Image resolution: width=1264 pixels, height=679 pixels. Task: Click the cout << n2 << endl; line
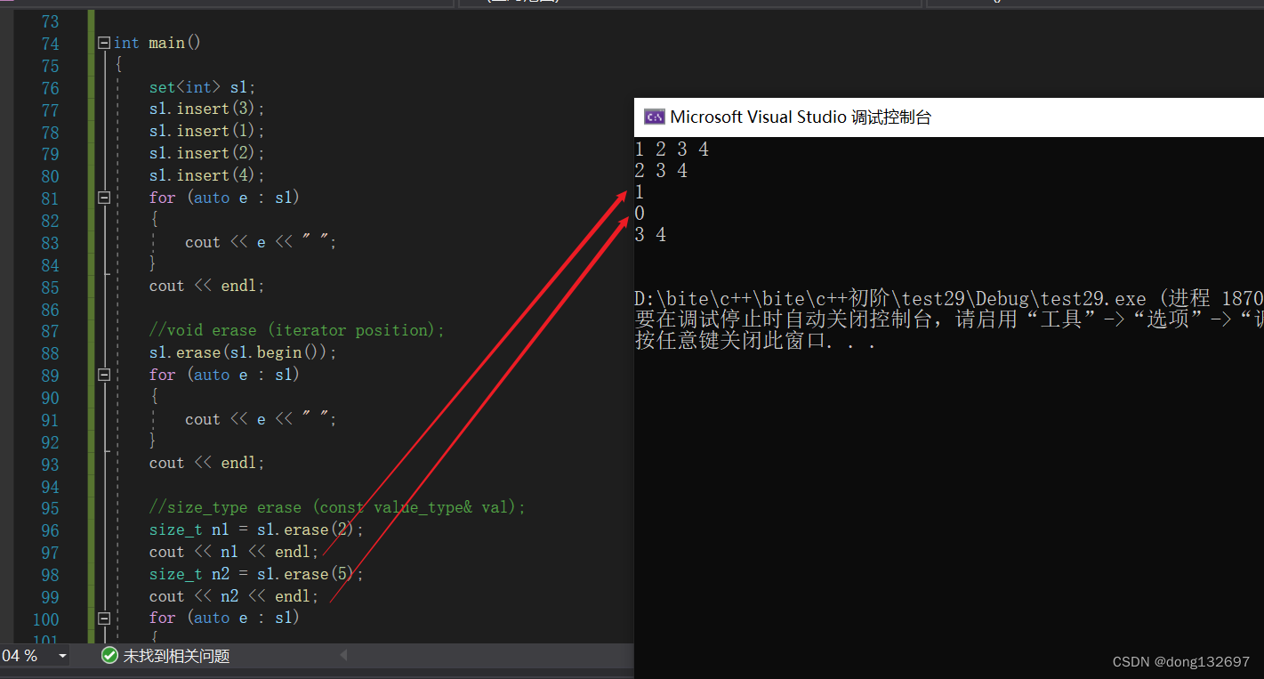point(234,596)
